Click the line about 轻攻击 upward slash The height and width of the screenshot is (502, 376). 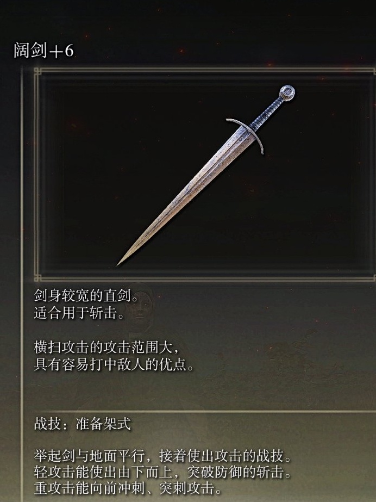pos(162,472)
